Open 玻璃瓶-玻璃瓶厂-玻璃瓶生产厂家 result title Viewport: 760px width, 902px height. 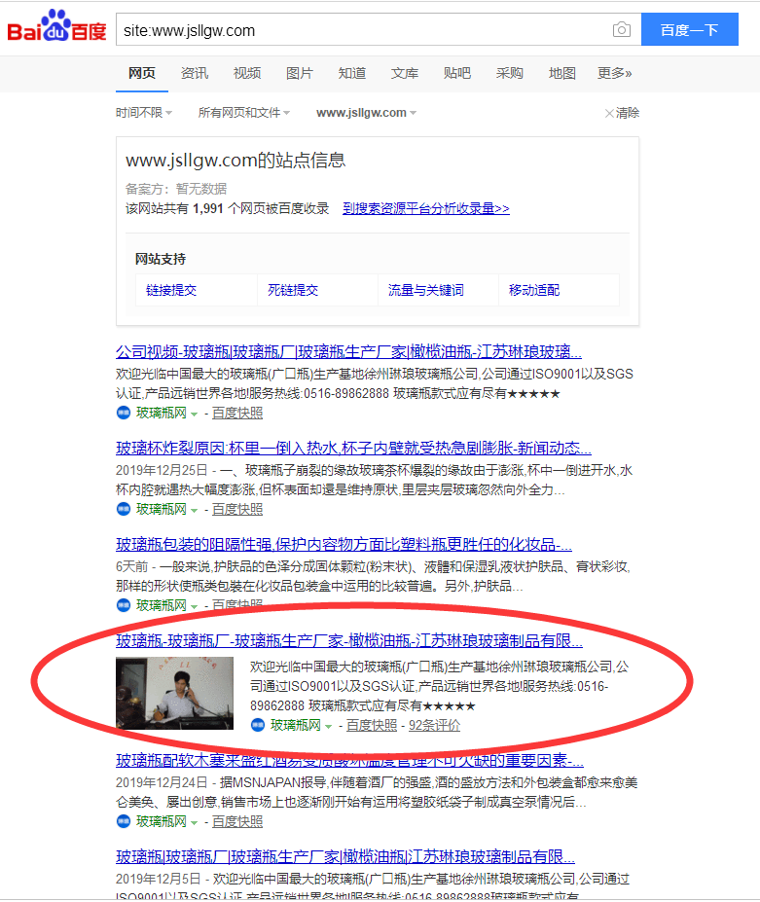click(x=349, y=640)
